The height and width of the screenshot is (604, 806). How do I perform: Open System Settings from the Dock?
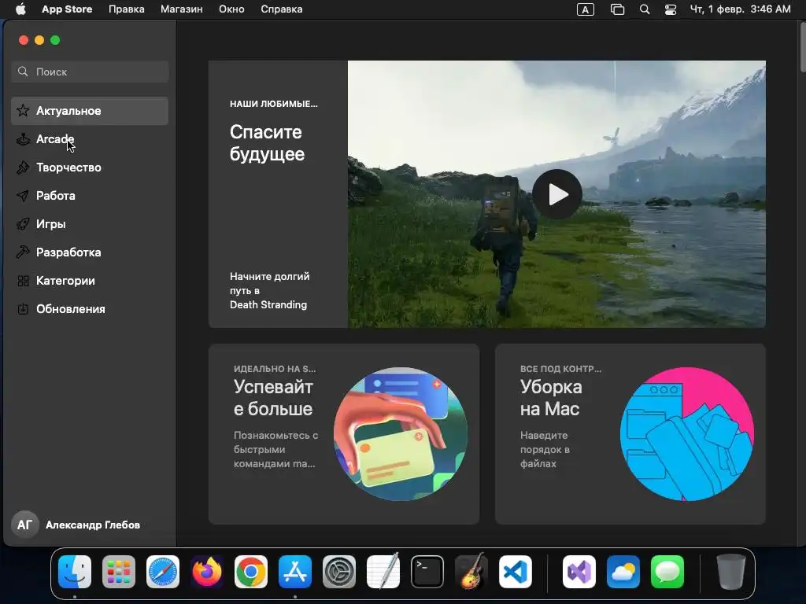339,572
